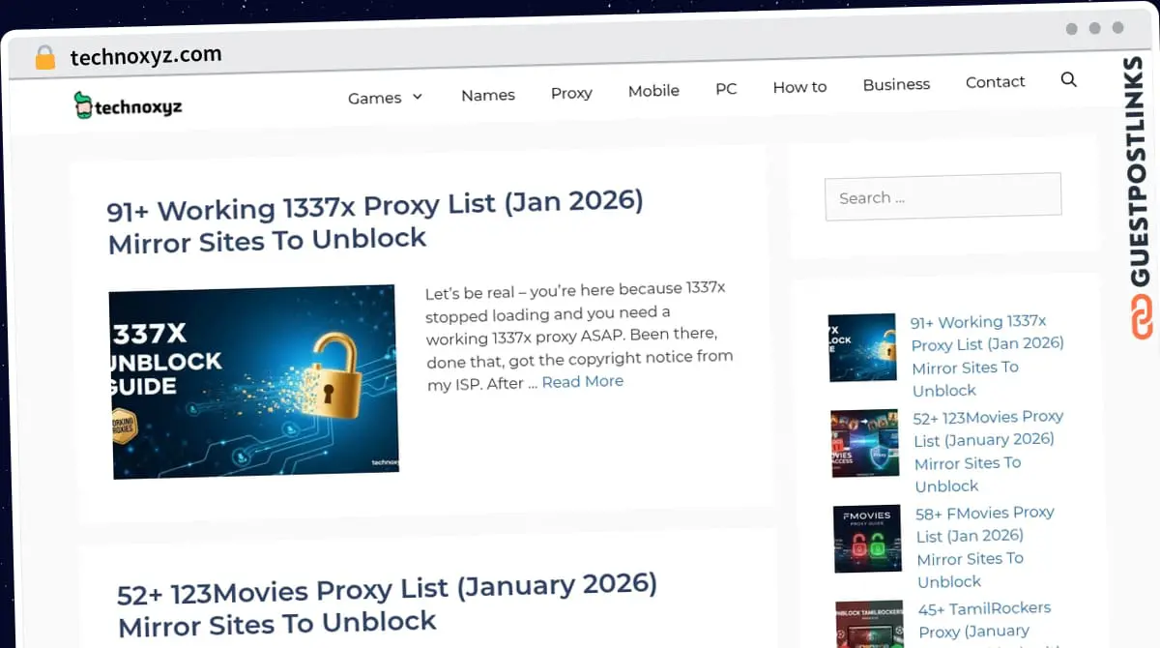The width and height of the screenshot is (1160, 648).
Task: Open the Names menu item
Action: coord(488,95)
